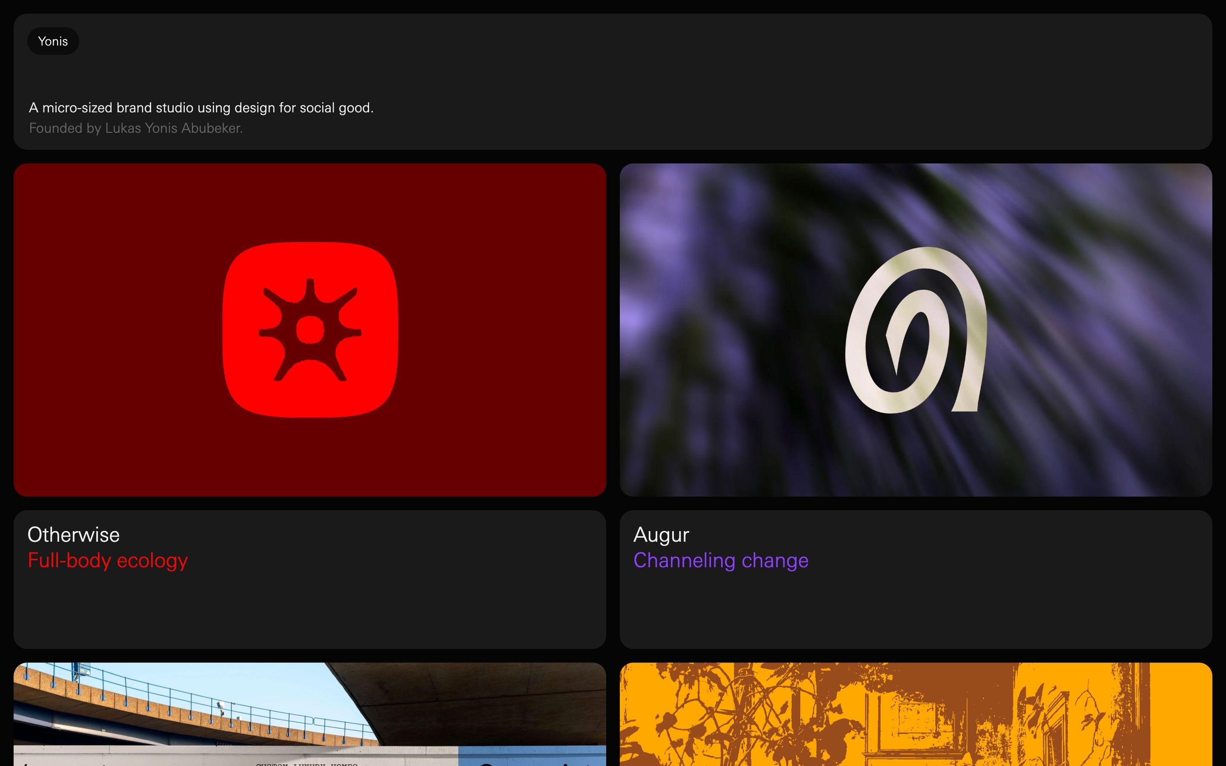Click 'Founded by Lukas Yonis Abubeker' text
The image size is (1226, 766).
[x=136, y=128]
